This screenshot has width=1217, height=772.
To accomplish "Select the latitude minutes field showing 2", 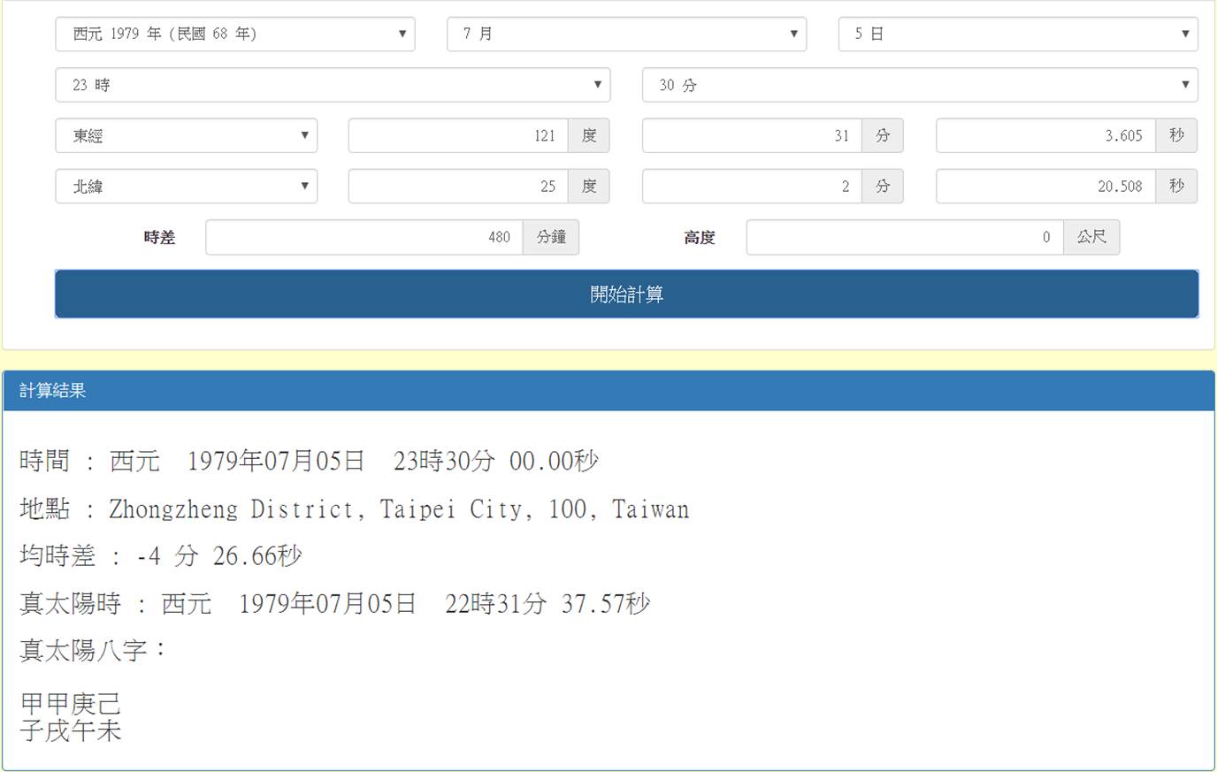I will 752,187.
